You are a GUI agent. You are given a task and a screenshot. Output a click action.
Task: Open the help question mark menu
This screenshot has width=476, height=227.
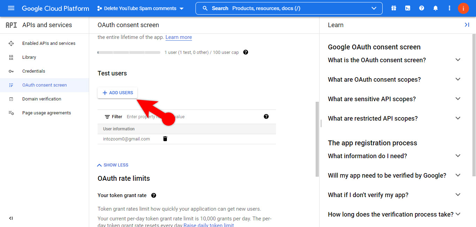[x=422, y=8]
